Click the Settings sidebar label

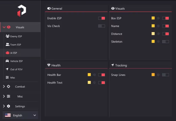point(20,106)
